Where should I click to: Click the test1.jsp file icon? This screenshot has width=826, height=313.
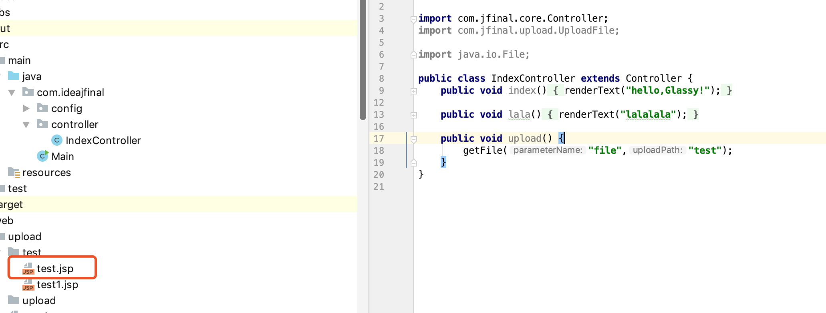(28, 285)
